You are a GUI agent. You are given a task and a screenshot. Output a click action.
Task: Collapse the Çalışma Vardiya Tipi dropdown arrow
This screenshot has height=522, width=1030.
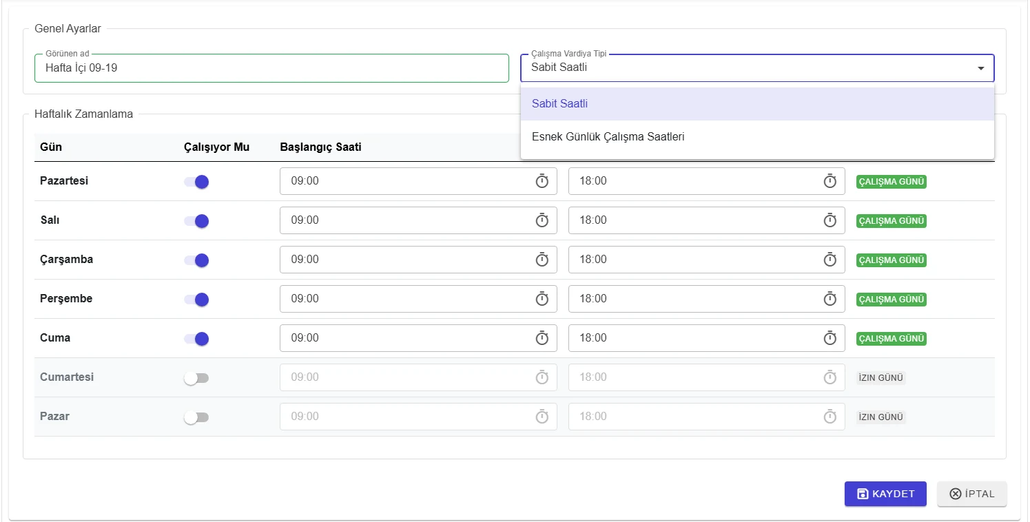pyautogui.click(x=980, y=68)
